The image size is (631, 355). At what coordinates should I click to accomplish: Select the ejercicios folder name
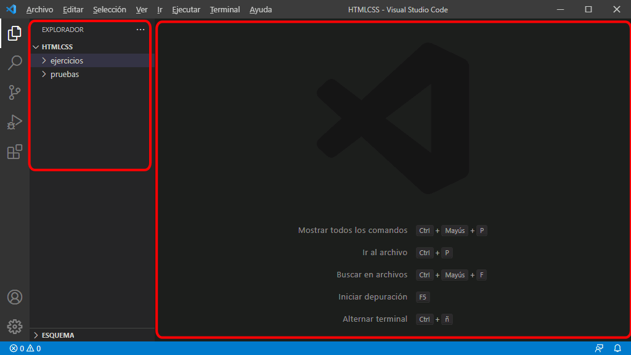click(67, 60)
